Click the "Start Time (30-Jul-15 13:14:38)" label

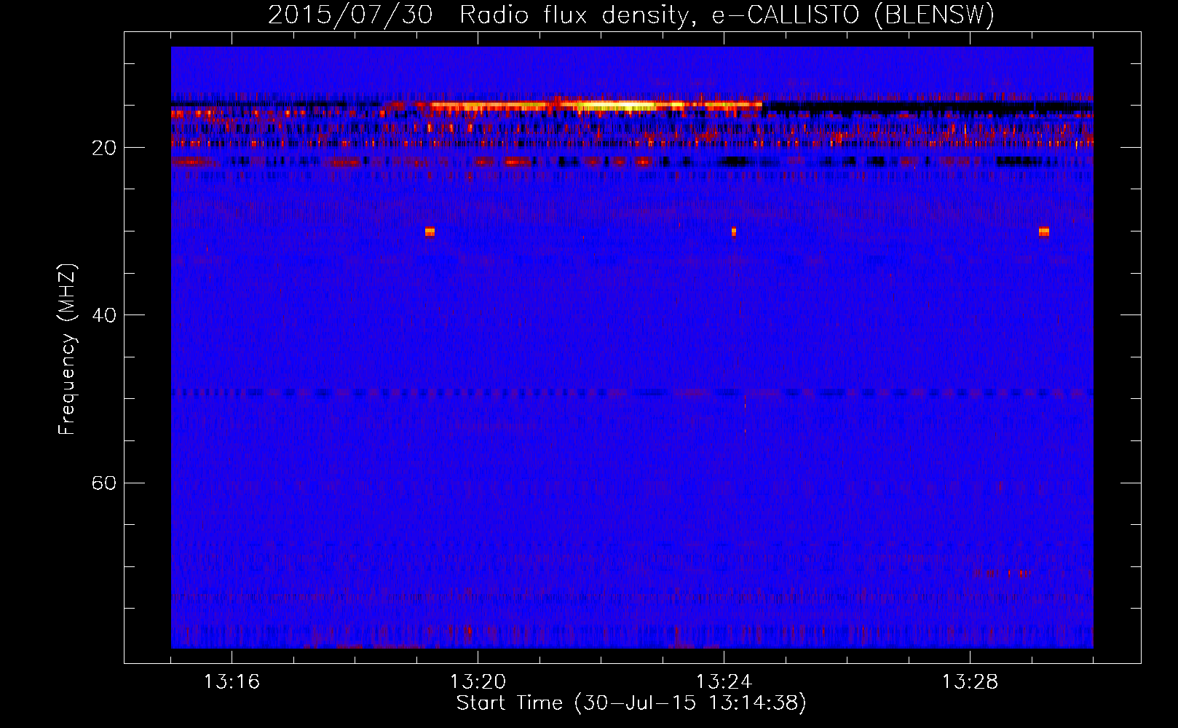pyautogui.click(x=631, y=703)
